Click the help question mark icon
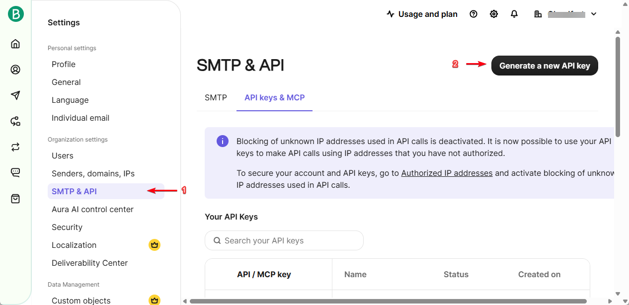The height and width of the screenshot is (305, 629). tap(473, 14)
